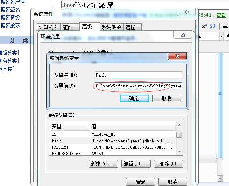
Task: Open the editor toolbar dropdown arrow
Action: [x=221, y=36]
